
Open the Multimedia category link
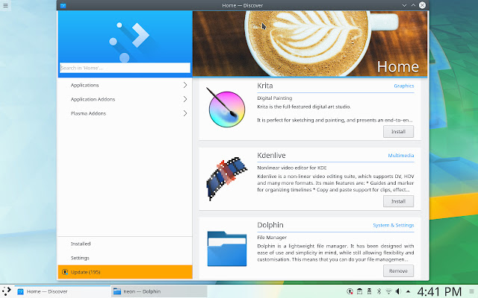[x=401, y=156]
